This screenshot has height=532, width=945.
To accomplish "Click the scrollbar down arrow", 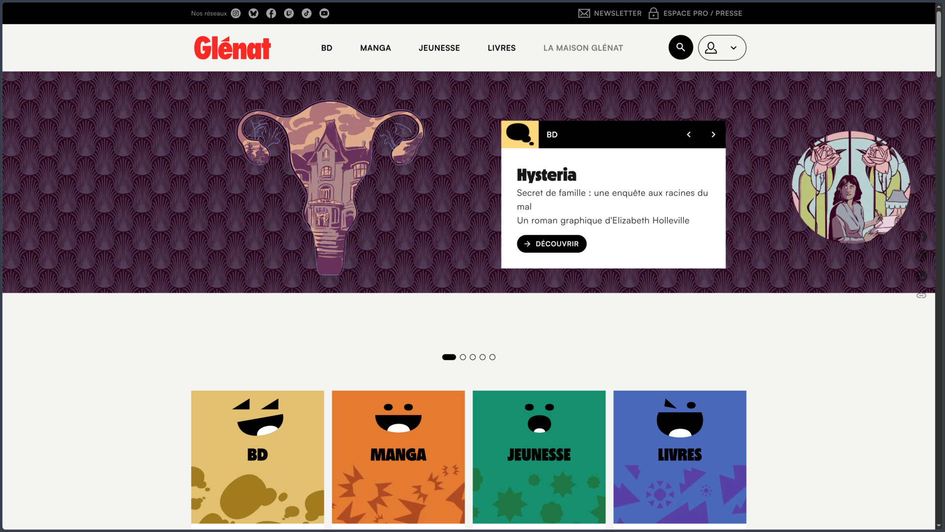I will click(939, 526).
